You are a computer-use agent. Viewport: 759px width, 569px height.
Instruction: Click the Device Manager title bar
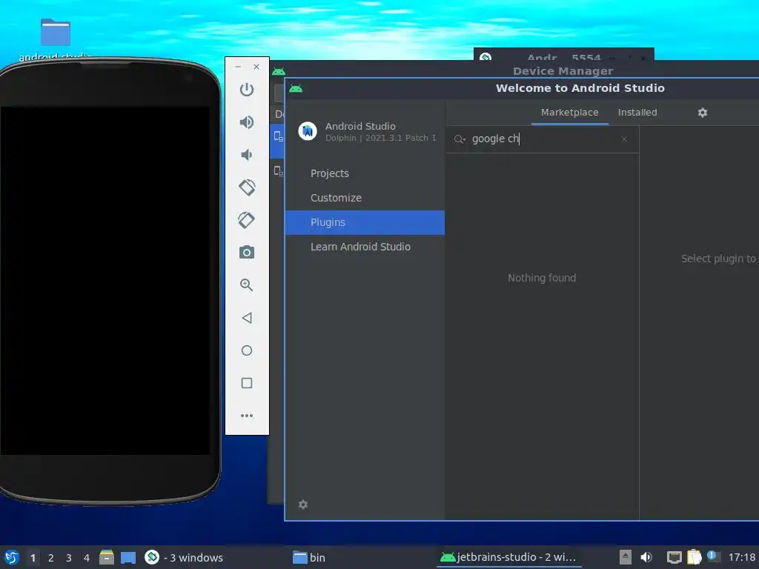tap(563, 71)
